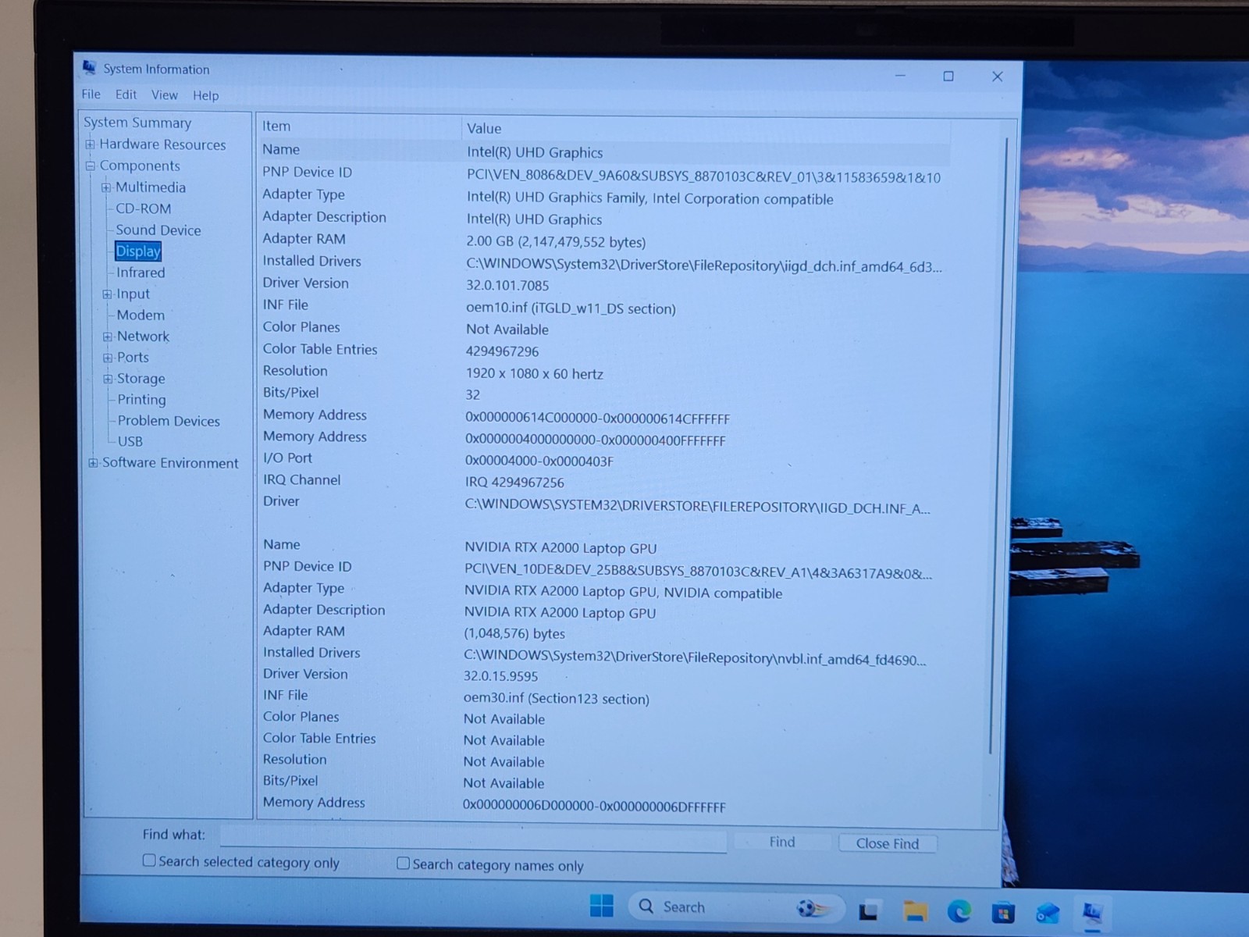Click the 0x000000006D000000 Memory Address value
1249x937 pixels.
coord(594,807)
